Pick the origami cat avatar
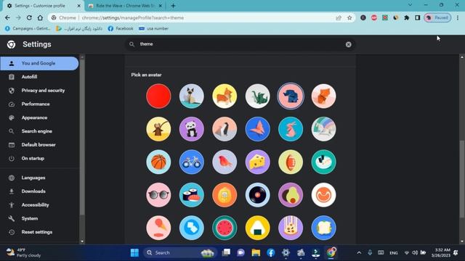This screenshot has width=465, height=261. [192, 96]
